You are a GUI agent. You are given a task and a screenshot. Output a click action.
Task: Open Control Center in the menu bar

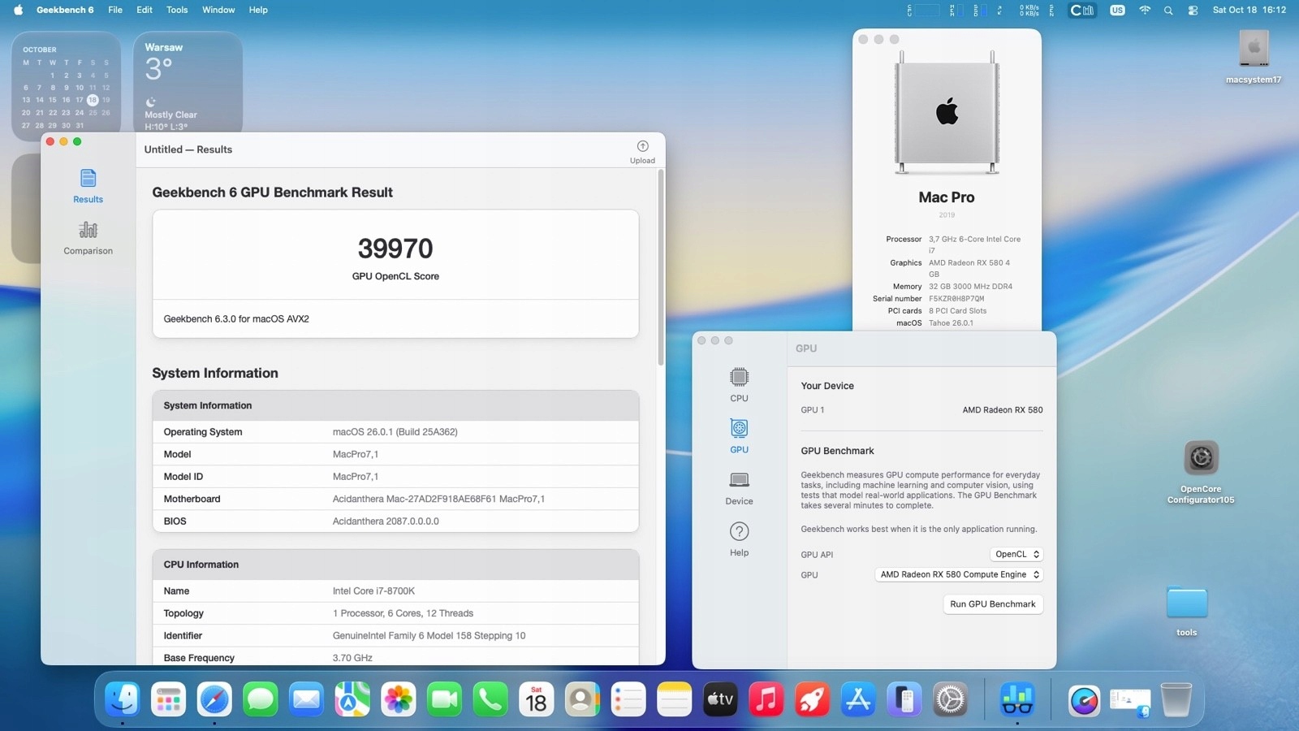[x=1193, y=10]
